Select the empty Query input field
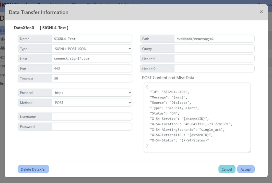The width and height of the screenshot is (272, 183). coord(214,49)
